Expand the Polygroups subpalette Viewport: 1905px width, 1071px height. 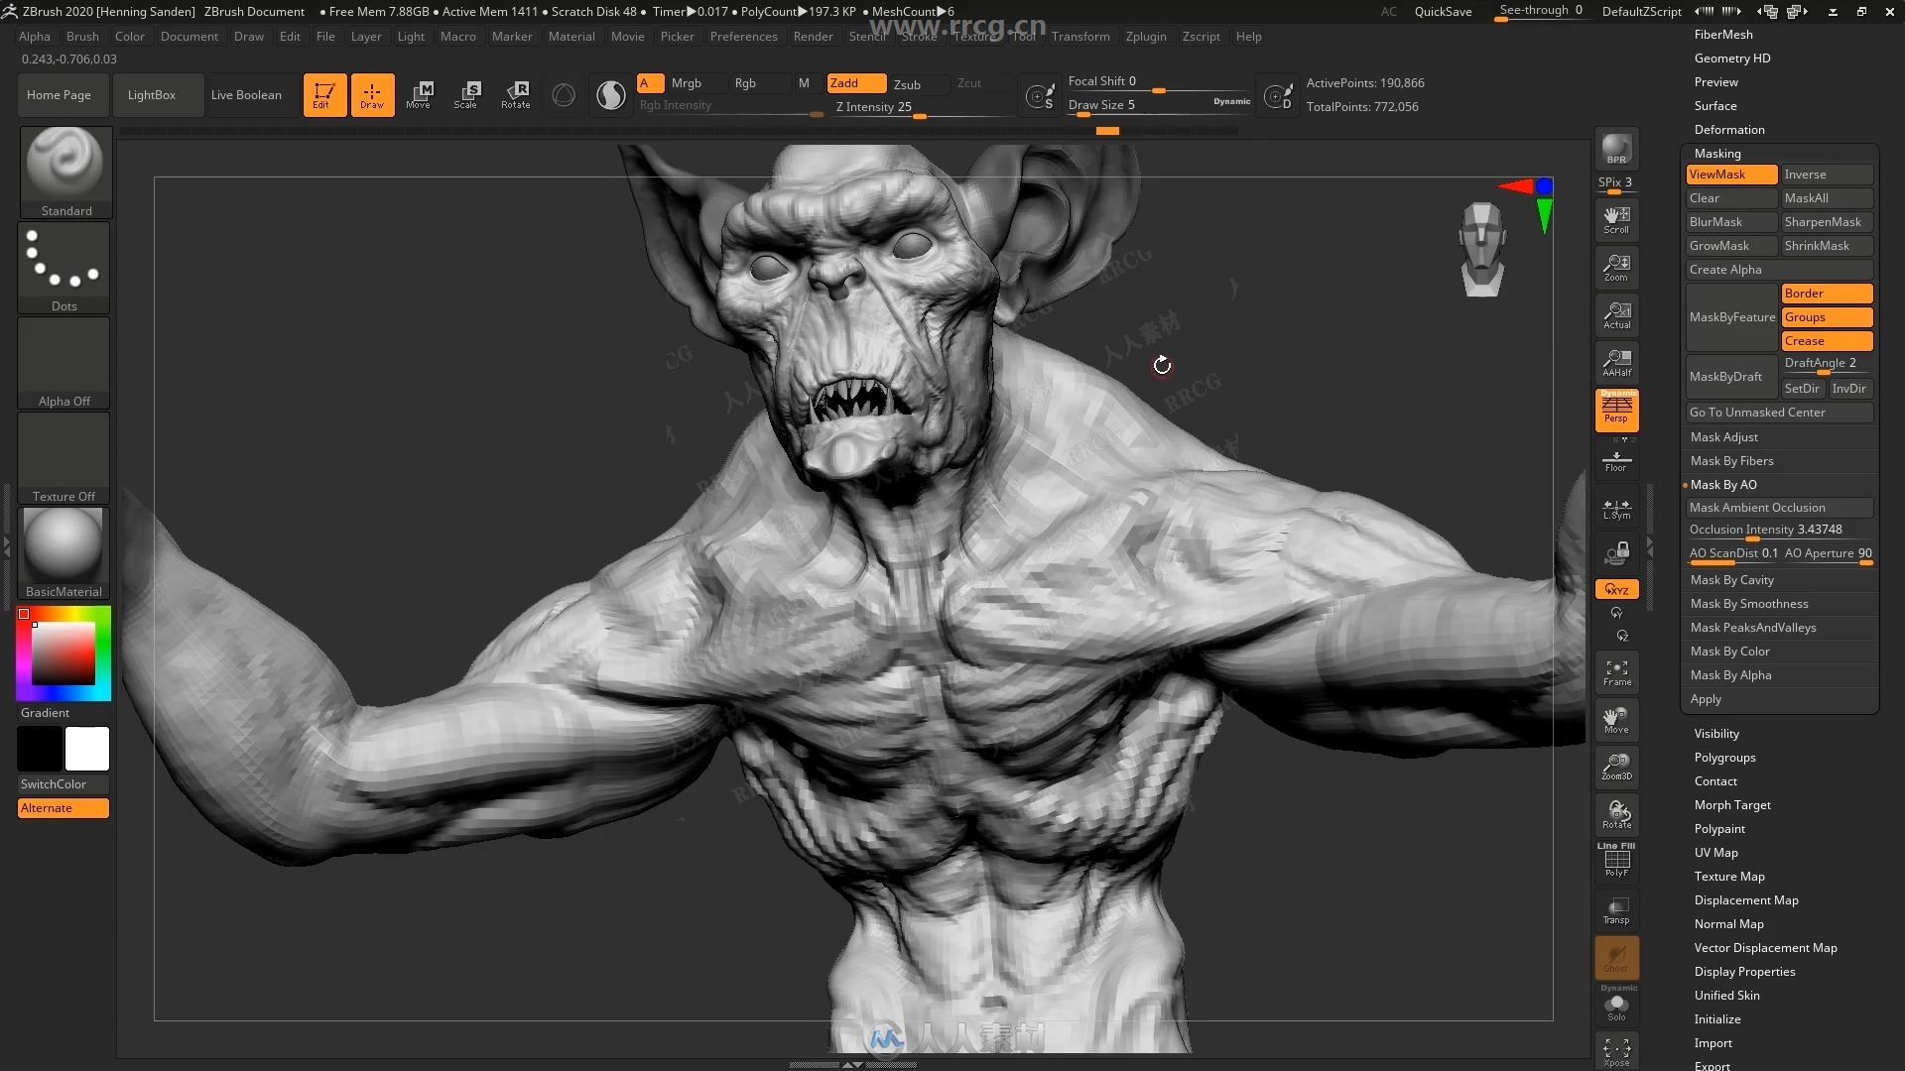[1724, 758]
